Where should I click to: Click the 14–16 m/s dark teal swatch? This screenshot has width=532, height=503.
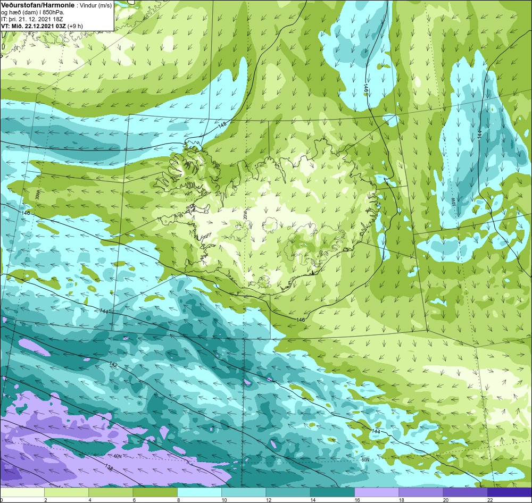[332, 492]
